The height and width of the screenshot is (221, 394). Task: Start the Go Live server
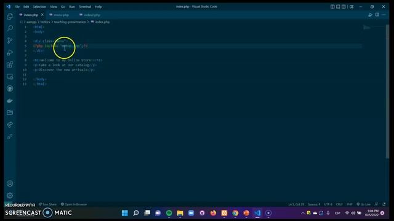364,204
